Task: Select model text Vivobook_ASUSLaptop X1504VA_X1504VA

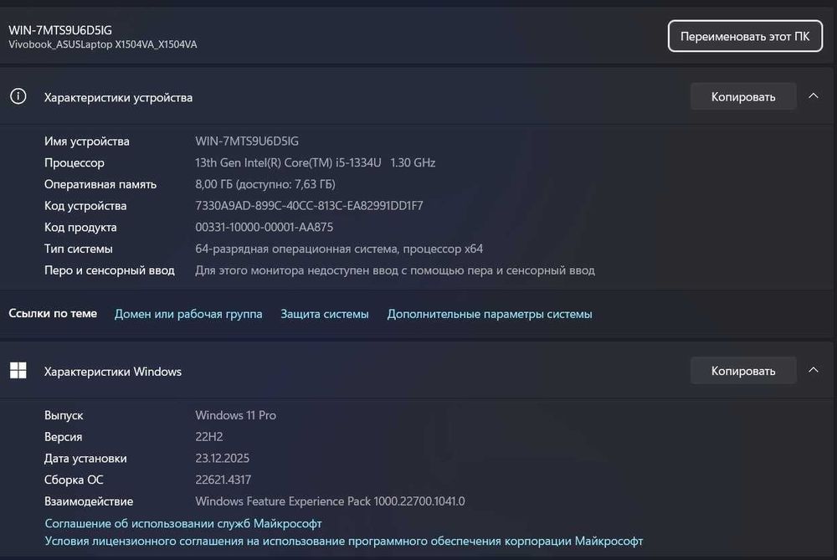Action: pos(102,44)
